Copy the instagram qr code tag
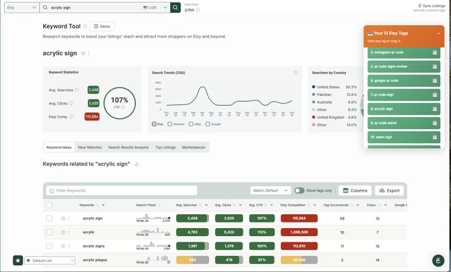 (435, 52)
